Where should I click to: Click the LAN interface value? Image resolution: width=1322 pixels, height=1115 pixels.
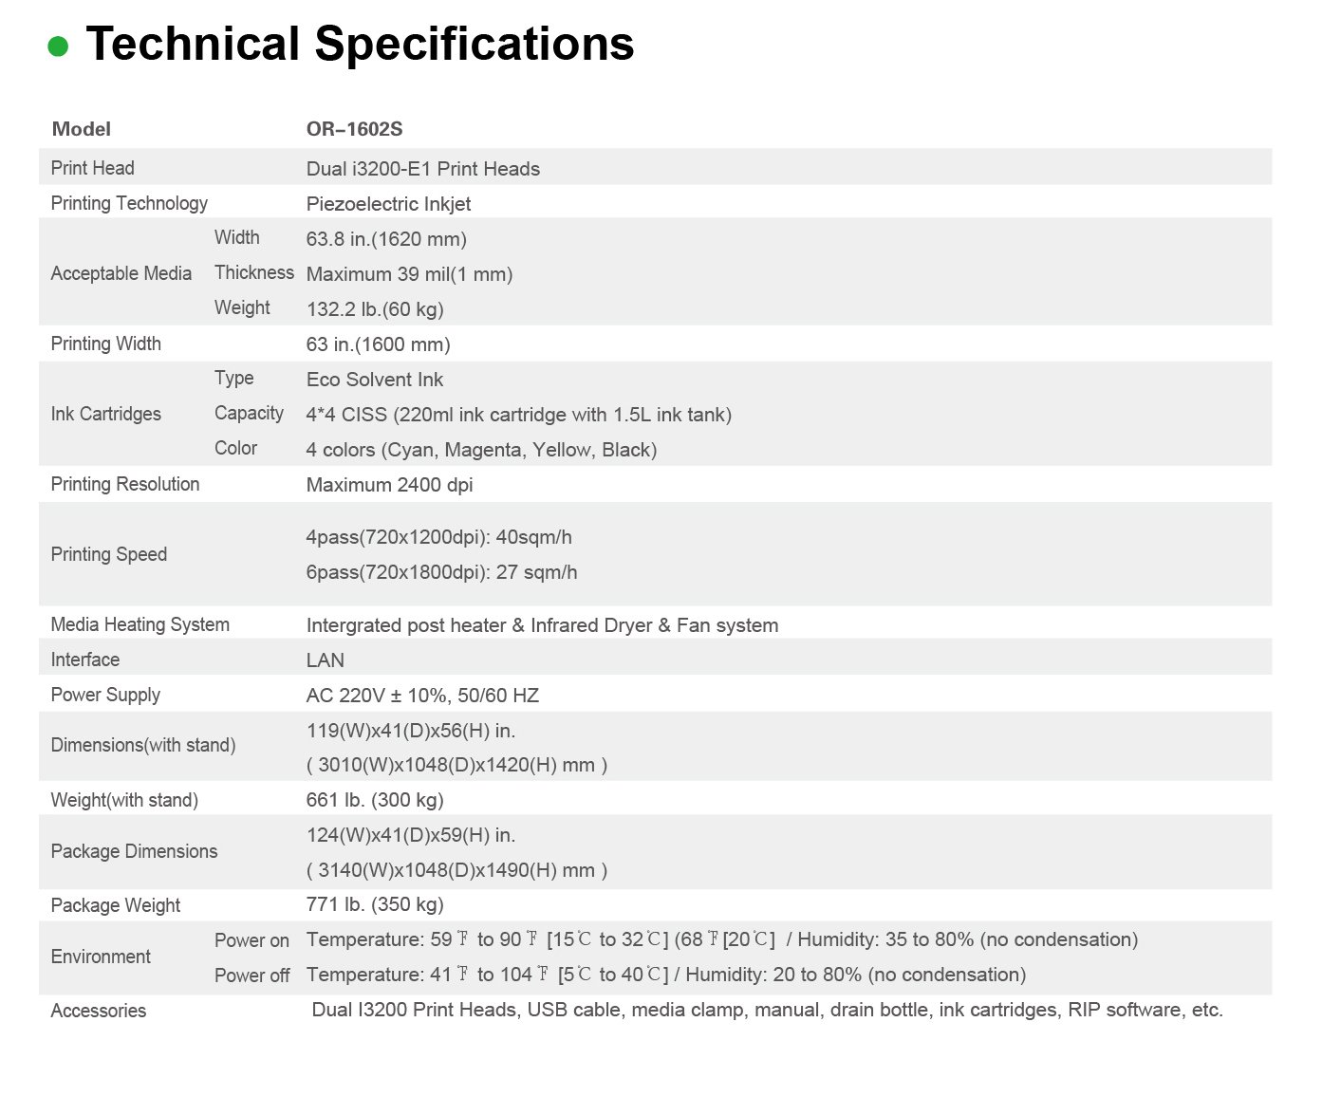(x=325, y=660)
